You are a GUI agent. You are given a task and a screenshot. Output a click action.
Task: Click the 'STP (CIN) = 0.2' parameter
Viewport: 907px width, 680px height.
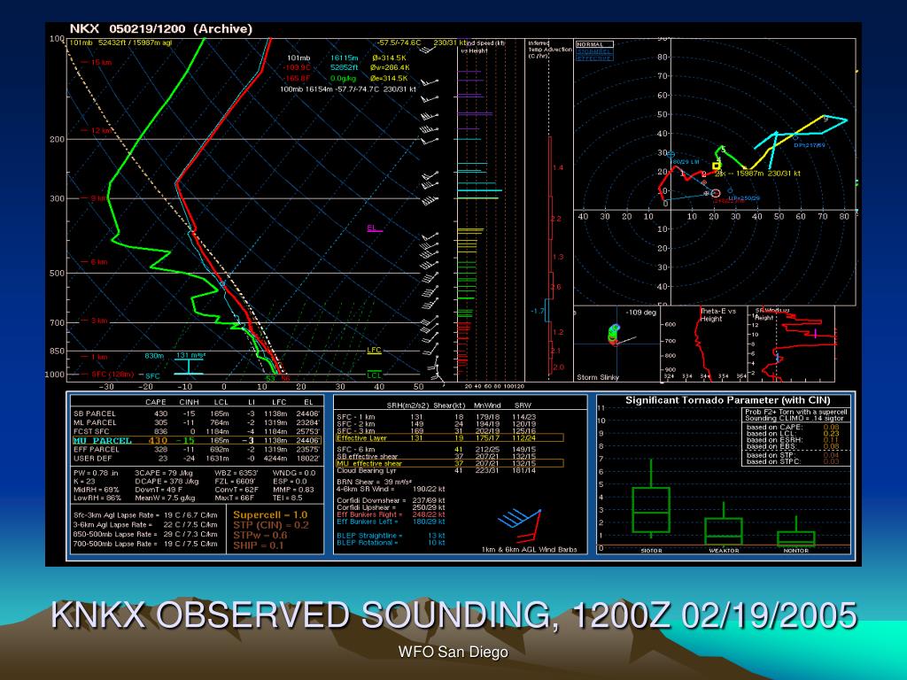(271, 525)
